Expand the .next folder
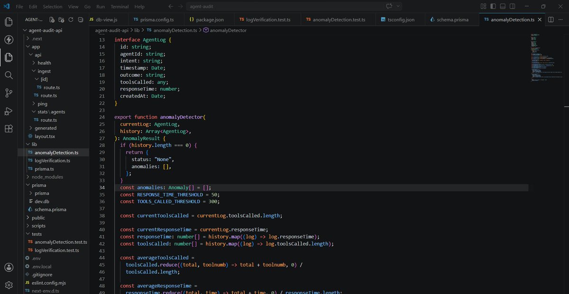Viewport: 569px width, 294px height. tap(52, 38)
